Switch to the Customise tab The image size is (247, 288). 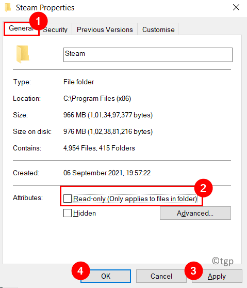click(x=158, y=29)
